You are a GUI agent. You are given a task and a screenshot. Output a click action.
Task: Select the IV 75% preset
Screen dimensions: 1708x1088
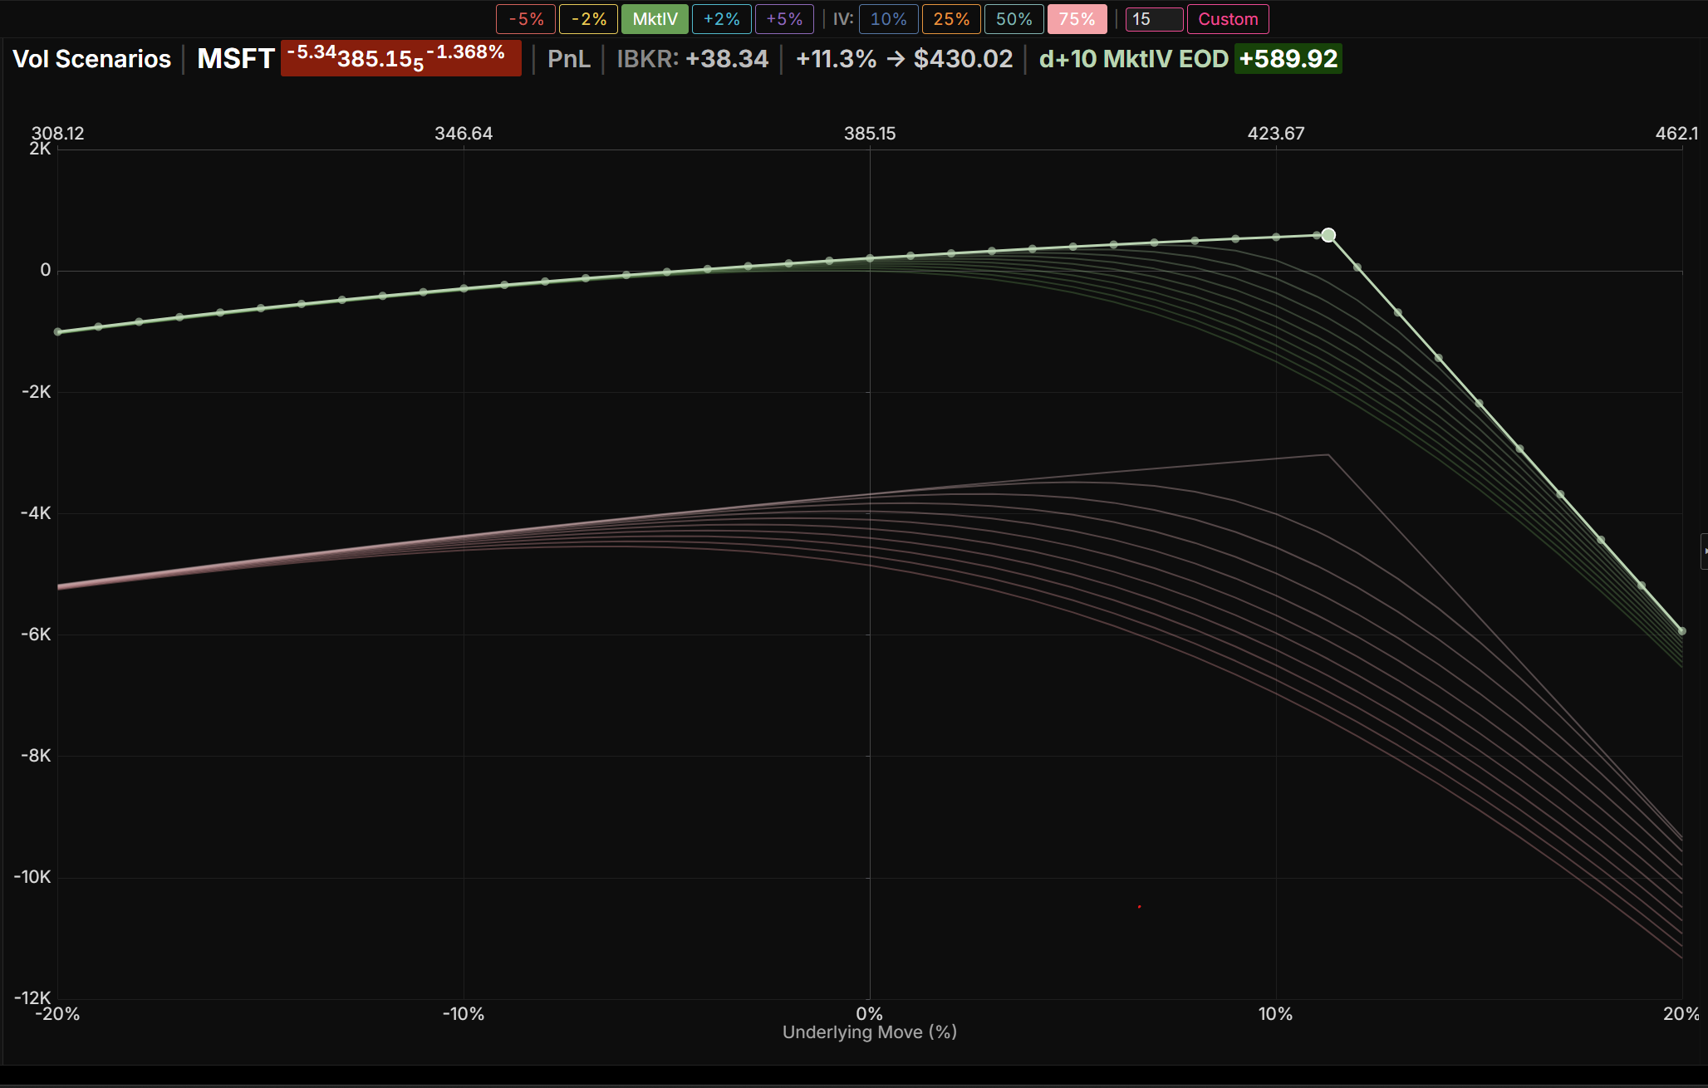[1077, 19]
